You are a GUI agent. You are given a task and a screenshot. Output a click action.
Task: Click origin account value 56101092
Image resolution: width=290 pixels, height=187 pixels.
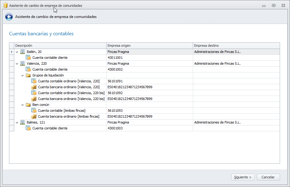point(115,93)
